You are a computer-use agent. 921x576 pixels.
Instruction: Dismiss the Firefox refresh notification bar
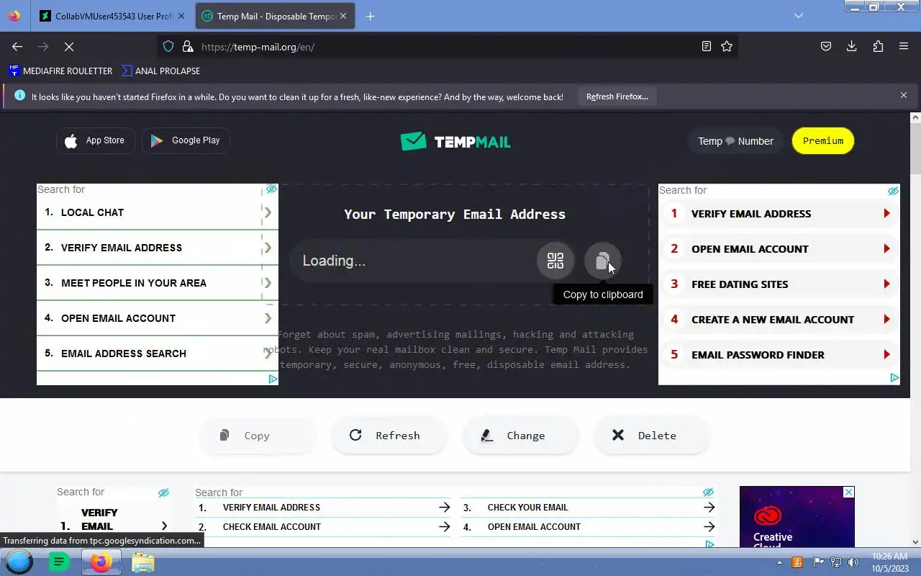[x=904, y=95]
